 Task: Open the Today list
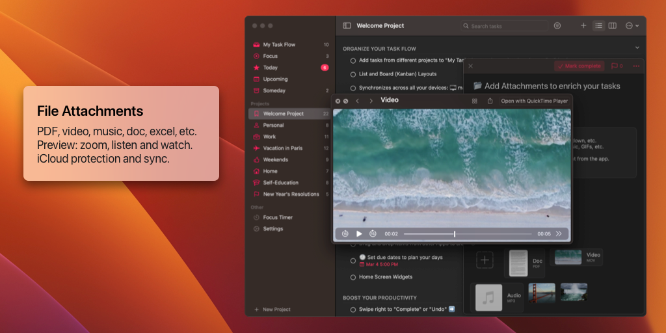pos(289,68)
